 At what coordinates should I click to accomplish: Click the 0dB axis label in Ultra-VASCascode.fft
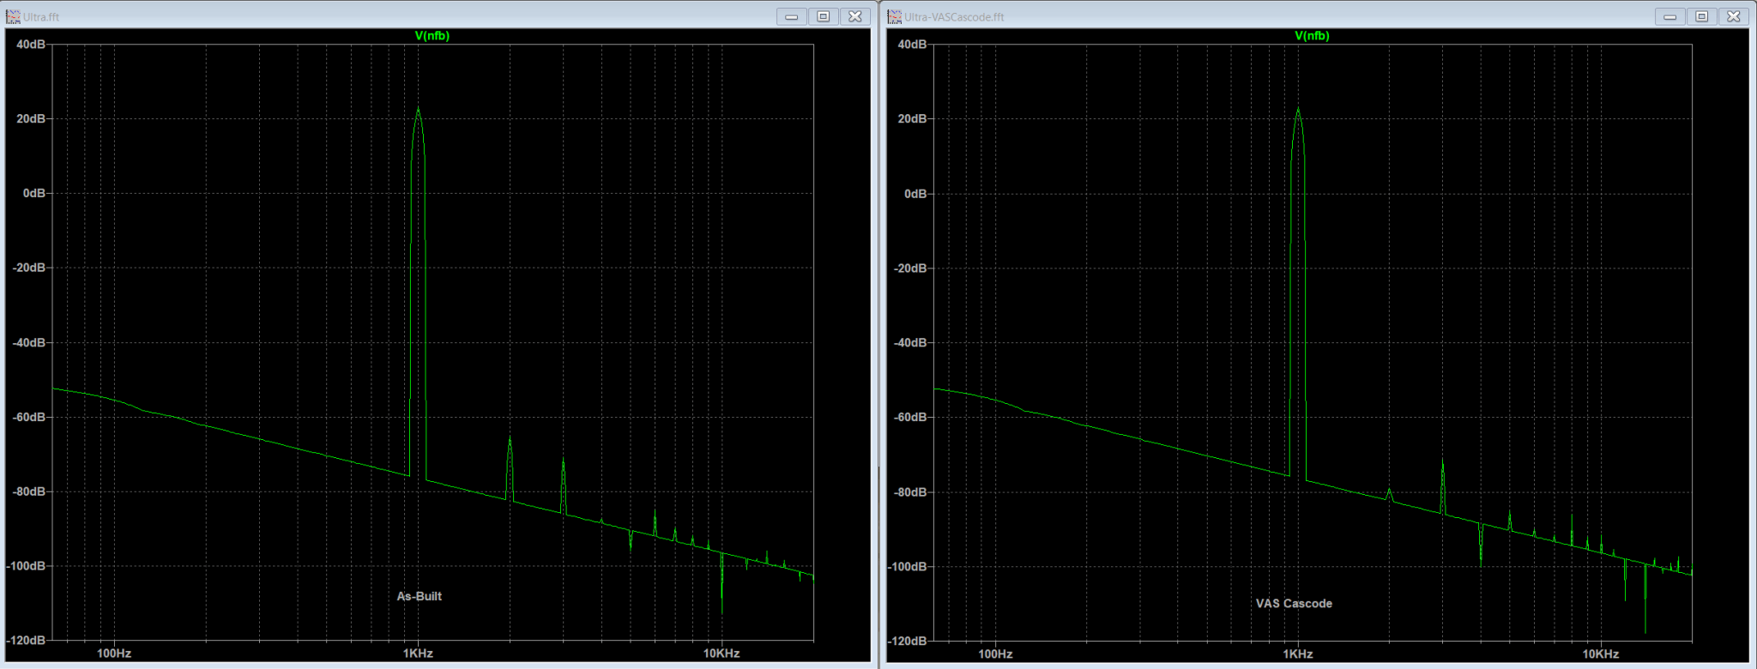click(915, 194)
